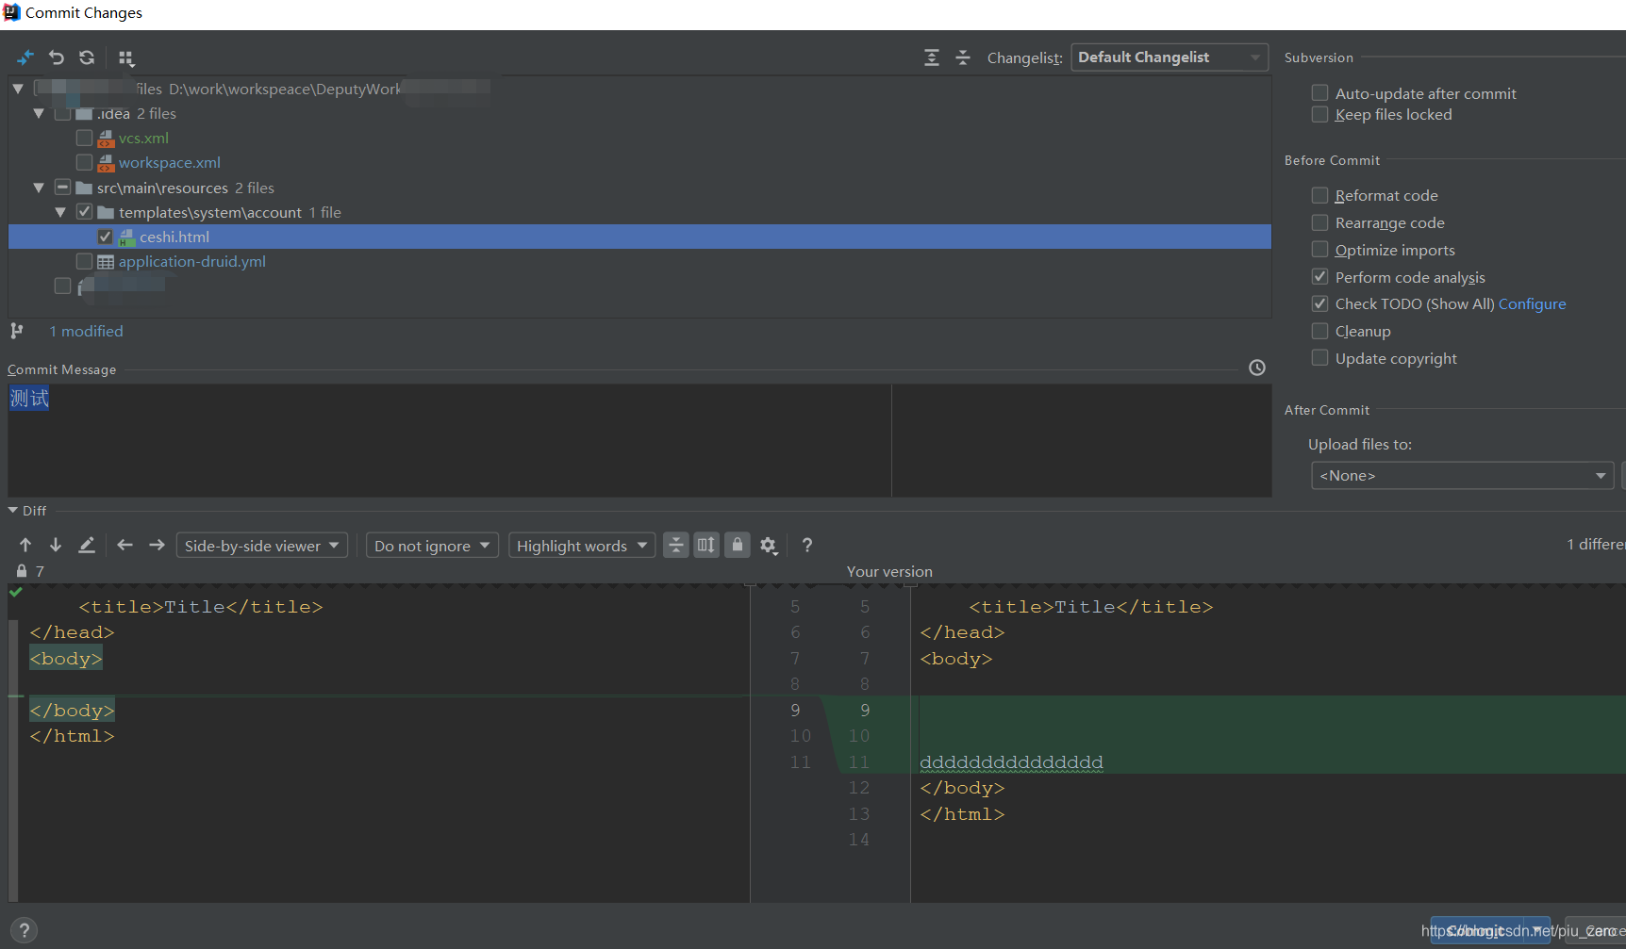This screenshot has height=949, width=1626.
Task: Open diff settings gear icon
Action: tap(769, 546)
